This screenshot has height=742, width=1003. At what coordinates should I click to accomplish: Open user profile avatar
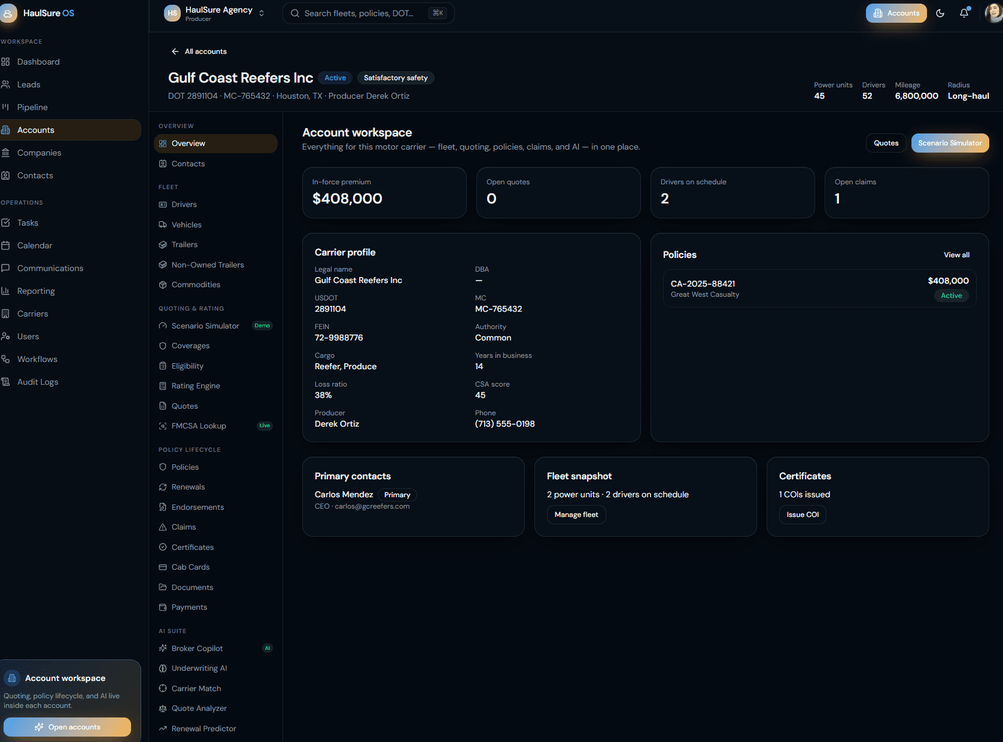993,13
